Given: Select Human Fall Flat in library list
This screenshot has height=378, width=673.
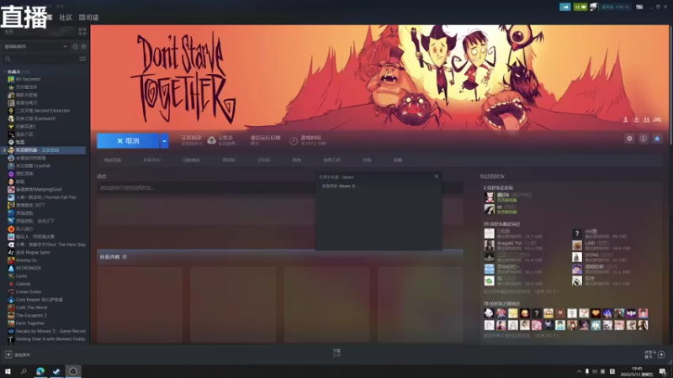Looking at the screenshot, I should 46,197.
